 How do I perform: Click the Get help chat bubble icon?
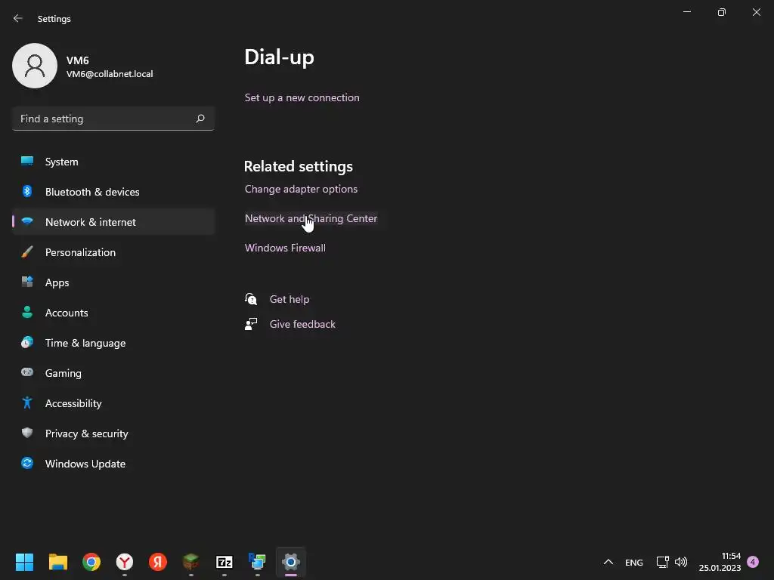251,299
